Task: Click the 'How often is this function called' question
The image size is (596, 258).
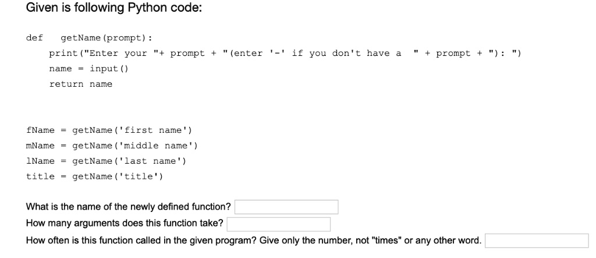Action: 254,241
